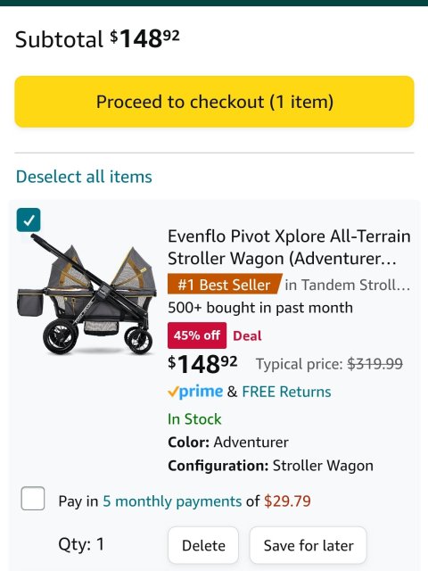
Task: Tap the $148.92 item price
Action: click(202, 364)
